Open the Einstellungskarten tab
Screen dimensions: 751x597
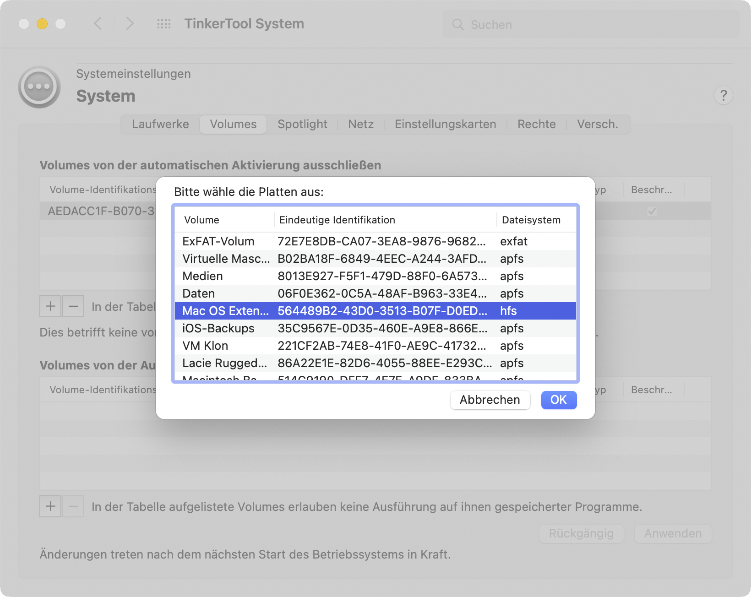[x=446, y=125]
